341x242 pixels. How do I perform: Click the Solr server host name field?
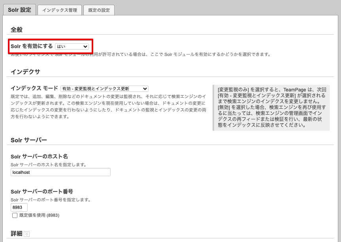click(x=60, y=172)
